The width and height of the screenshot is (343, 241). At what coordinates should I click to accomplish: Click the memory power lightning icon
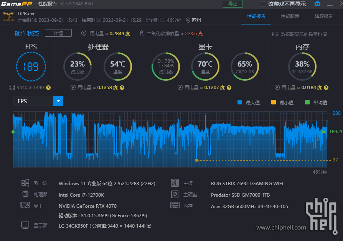tap(277, 88)
